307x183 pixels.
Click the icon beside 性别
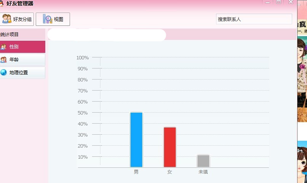click(x=3, y=47)
